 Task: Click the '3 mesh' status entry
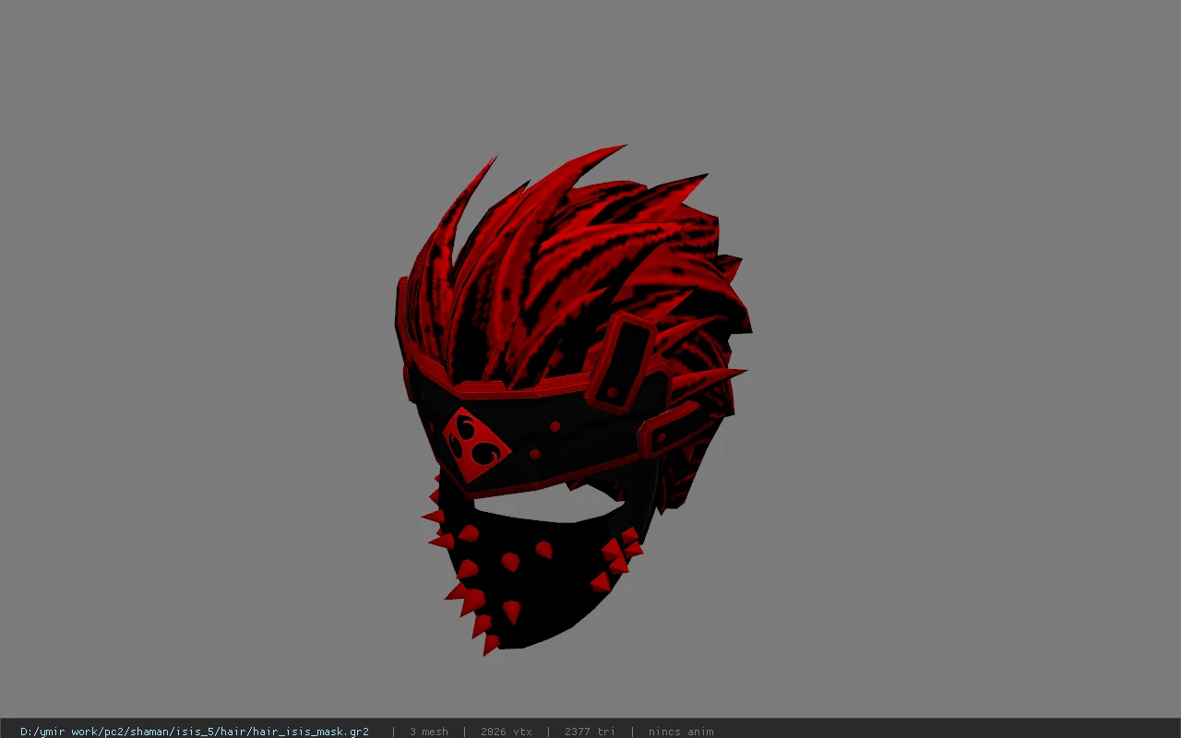(429, 732)
